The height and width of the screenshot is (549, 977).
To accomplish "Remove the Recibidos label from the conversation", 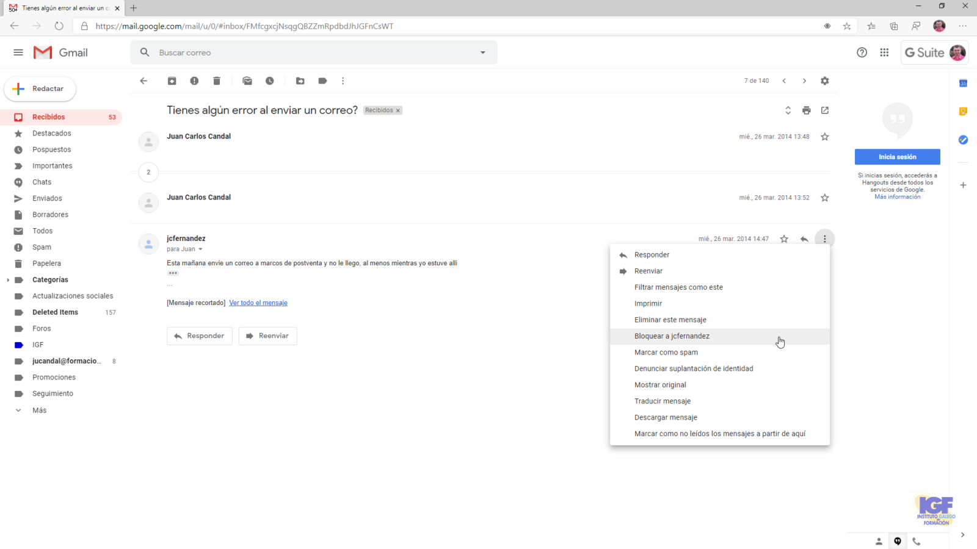I will [398, 111].
